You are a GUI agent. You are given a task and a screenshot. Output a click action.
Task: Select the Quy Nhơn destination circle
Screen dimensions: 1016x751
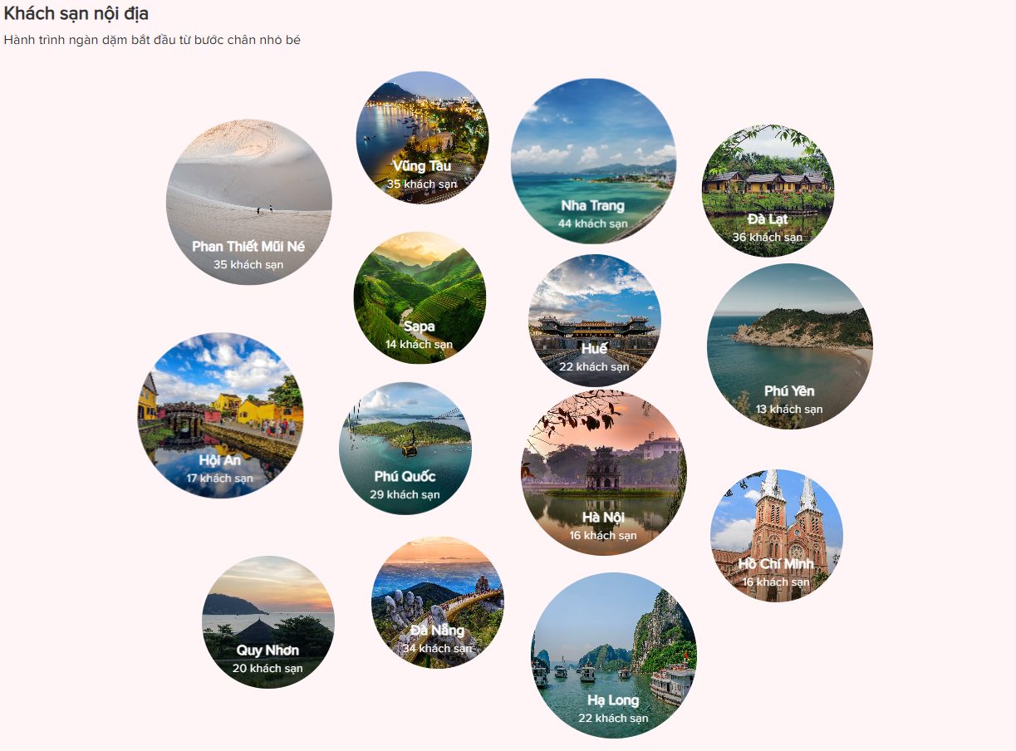tap(268, 622)
